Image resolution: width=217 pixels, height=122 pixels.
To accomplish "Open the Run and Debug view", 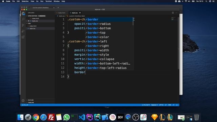I will (23, 31).
